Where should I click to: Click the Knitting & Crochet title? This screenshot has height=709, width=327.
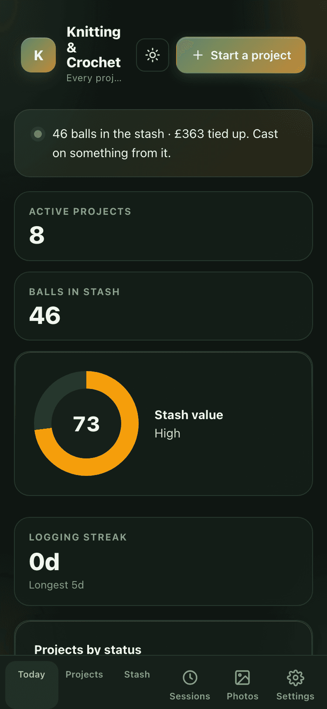click(94, 47)
